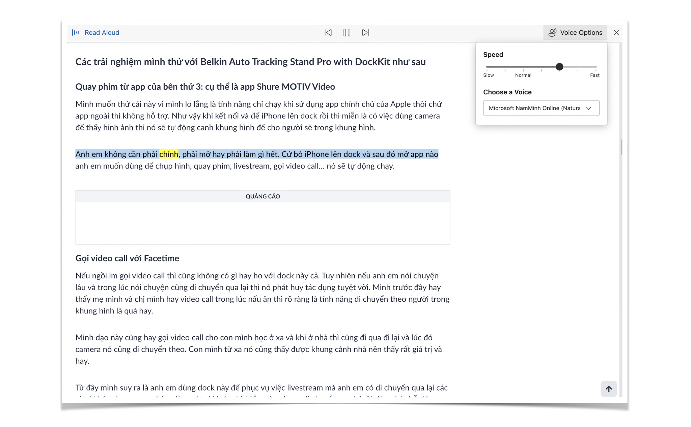Click paragraph starting "Mình muốn thử cái này"

click(x=258, y=116)
